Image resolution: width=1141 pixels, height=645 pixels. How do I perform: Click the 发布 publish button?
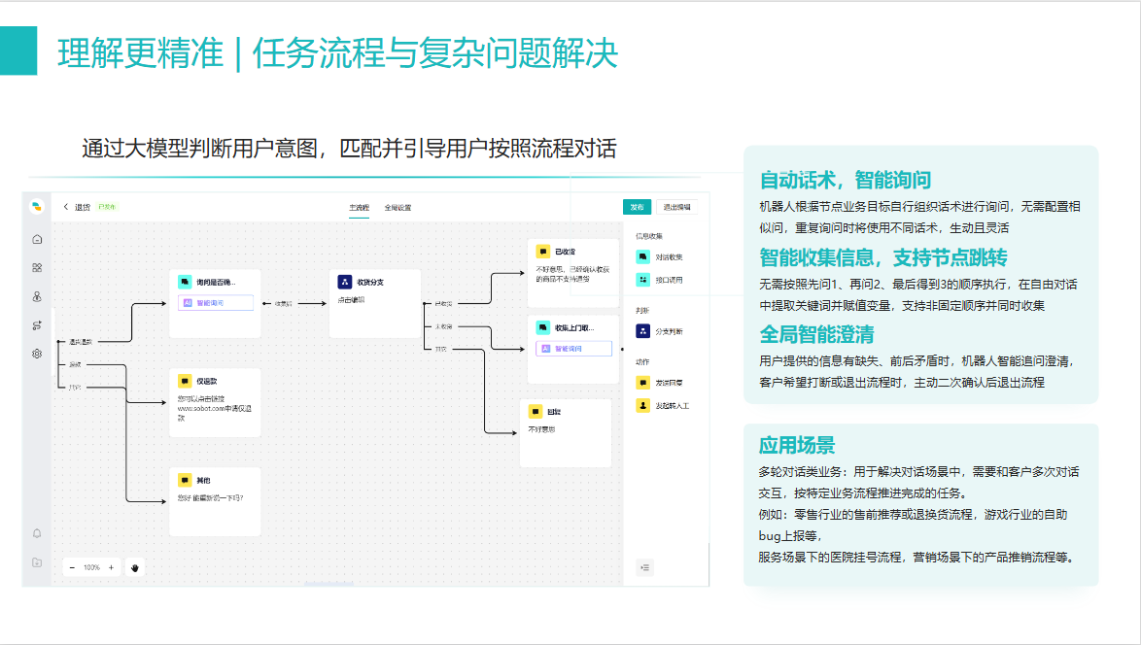[x=637, y=207]
